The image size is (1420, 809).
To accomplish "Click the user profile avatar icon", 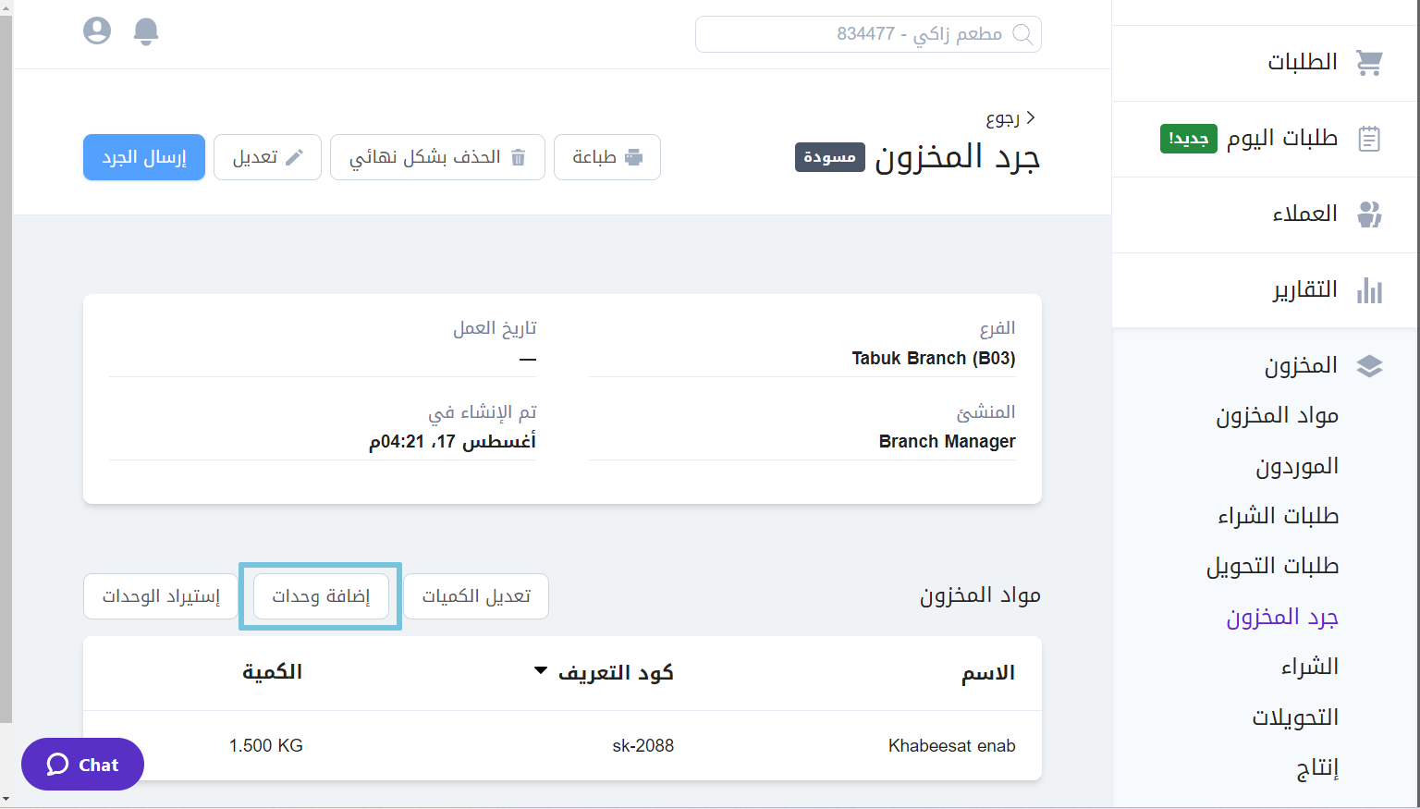I will coord(97,31).
